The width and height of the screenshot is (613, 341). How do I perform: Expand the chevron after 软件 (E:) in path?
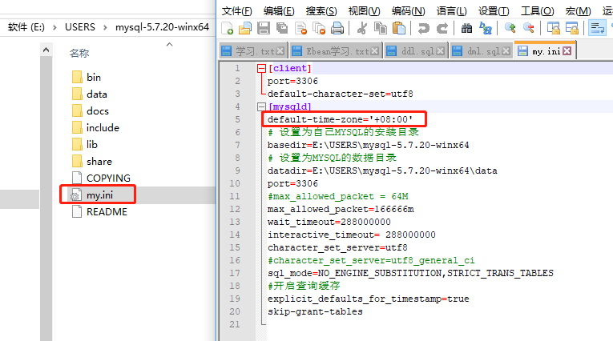coord(54,27)
